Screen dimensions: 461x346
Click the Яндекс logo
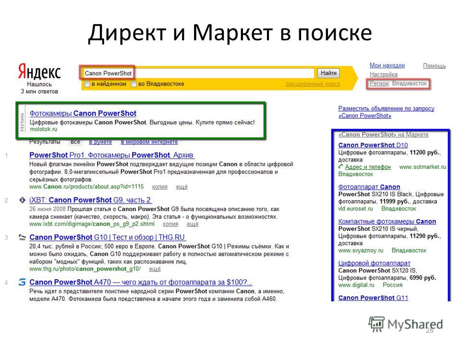point(39,72)
